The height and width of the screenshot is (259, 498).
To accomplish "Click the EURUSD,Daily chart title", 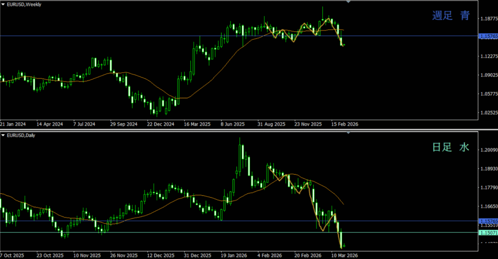I will (22, 135).
